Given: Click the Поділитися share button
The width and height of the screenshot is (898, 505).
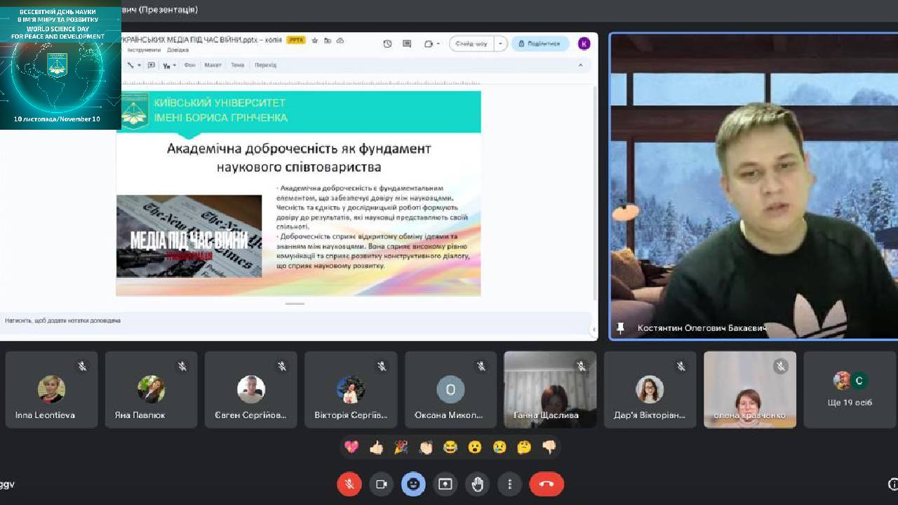Looking at the screenshot, I should pos(540,43).
